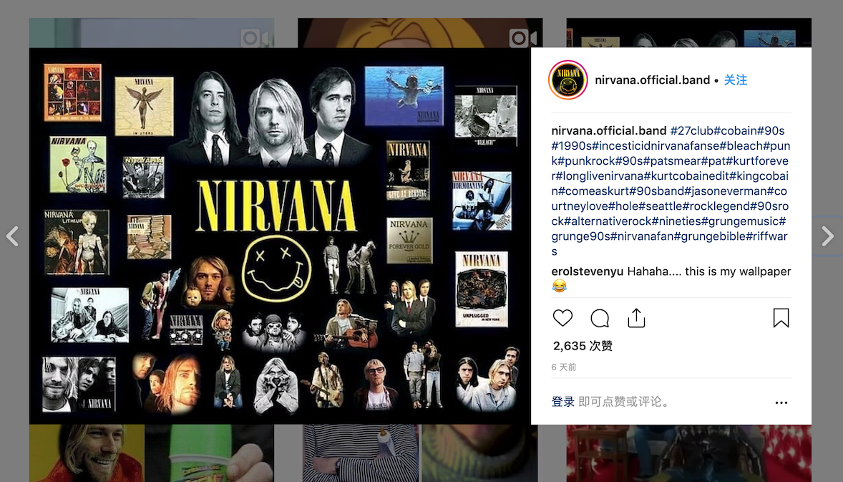This screenshot has width=843, height=482.
Task: Open the #27club hashtag
Action: [x=692, y=131]
